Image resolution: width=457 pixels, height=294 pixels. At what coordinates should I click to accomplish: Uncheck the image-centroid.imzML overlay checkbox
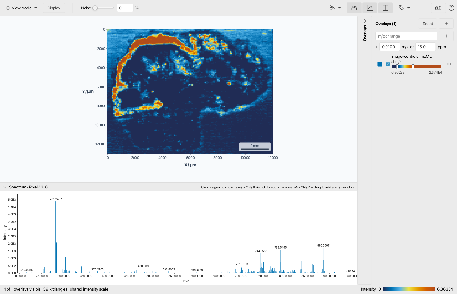coord(388,64)
